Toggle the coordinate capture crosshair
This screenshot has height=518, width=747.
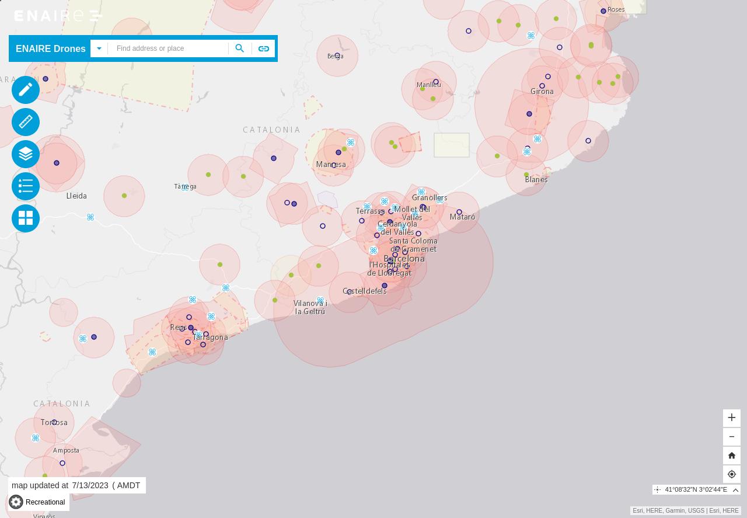[658, 490]
